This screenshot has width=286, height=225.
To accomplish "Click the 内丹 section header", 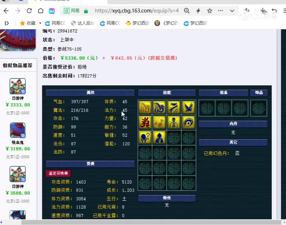I will coord(233,124).
